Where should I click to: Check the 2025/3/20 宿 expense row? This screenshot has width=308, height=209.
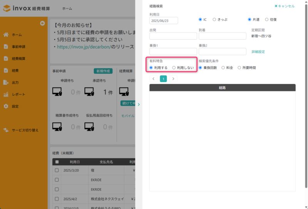coord(57,170)
